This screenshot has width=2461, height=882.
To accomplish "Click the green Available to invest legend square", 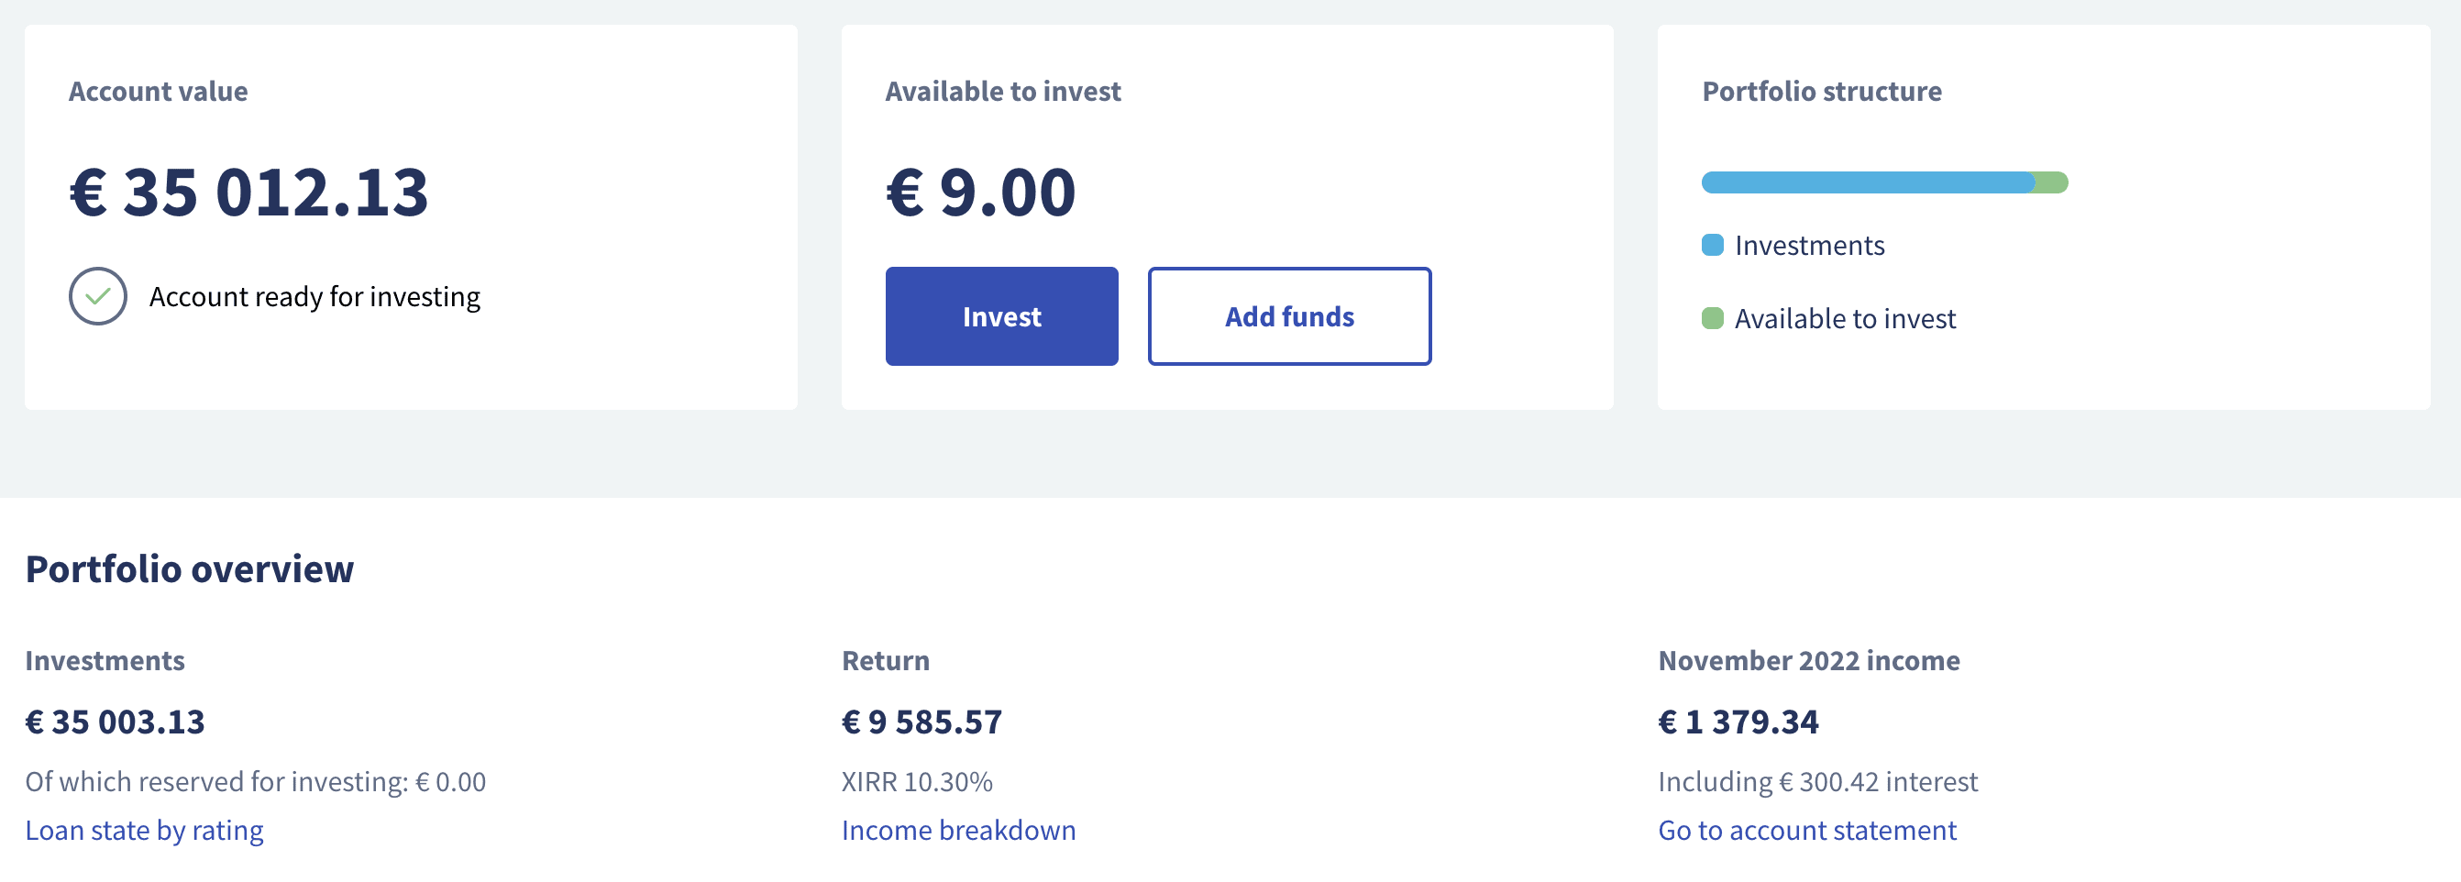I will tap(1712, 318).
